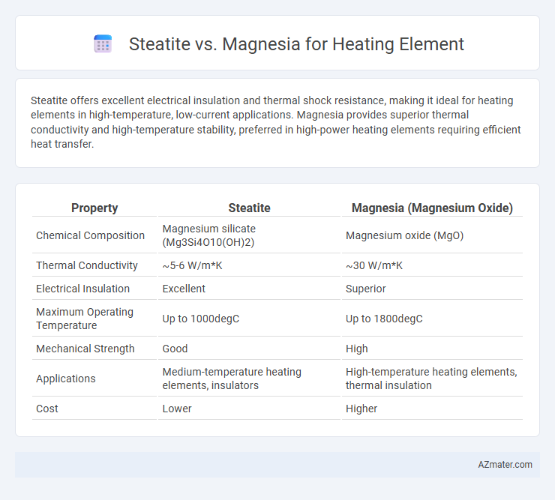Viewport: 555px width, 500px height.
Task: Click the 'Steatite vs. Magnesia for Heating Element' heading
Action: pos(296,44)
